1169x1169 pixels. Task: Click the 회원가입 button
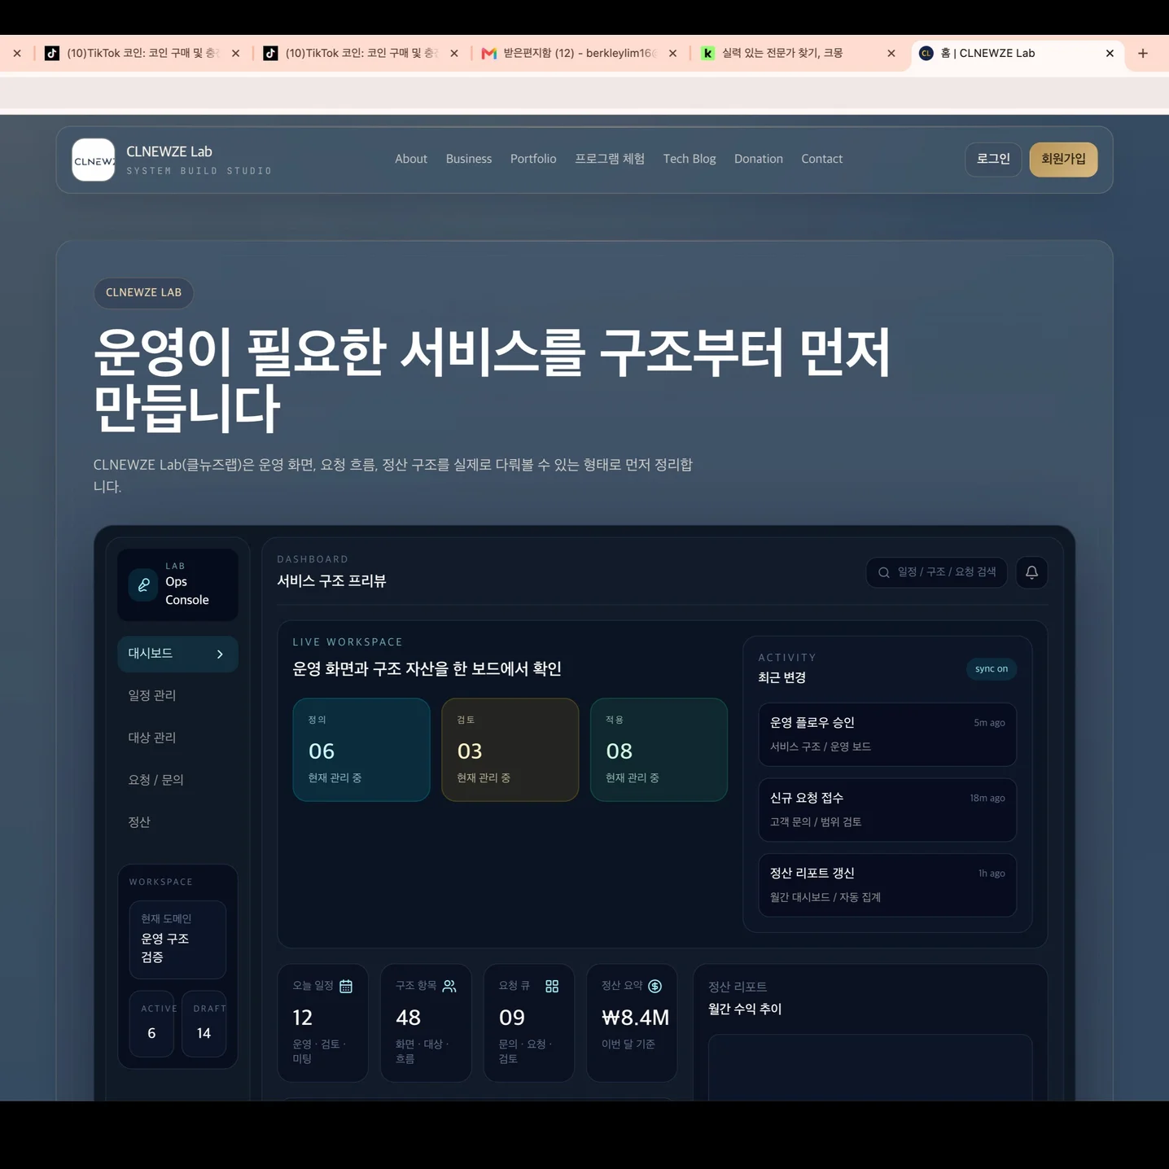point(1063,160)
